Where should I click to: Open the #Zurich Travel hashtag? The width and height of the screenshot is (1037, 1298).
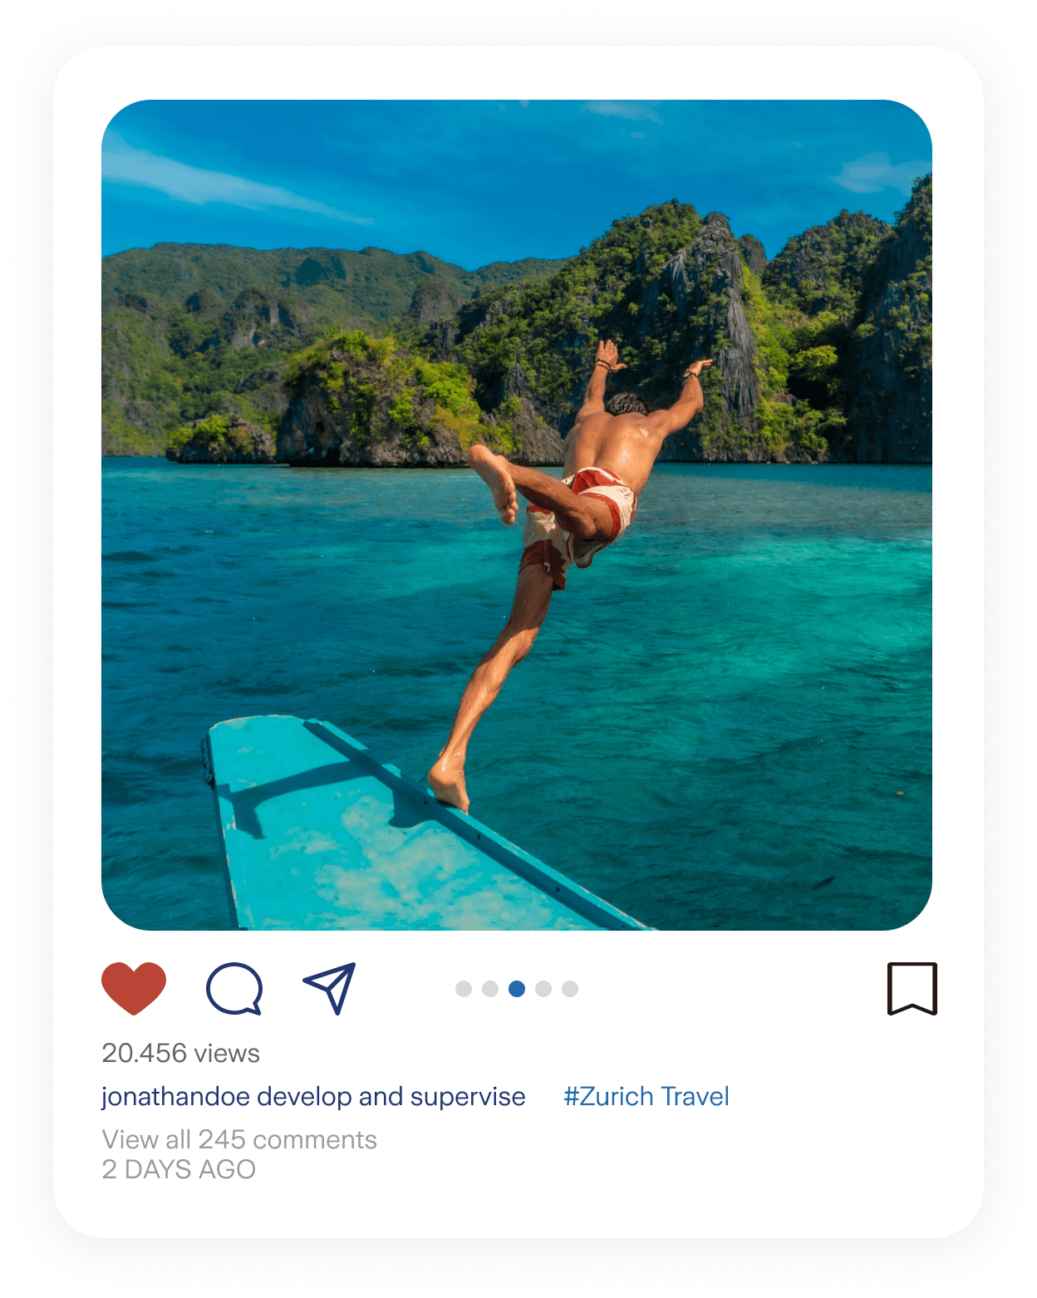tap(646, 1097)
